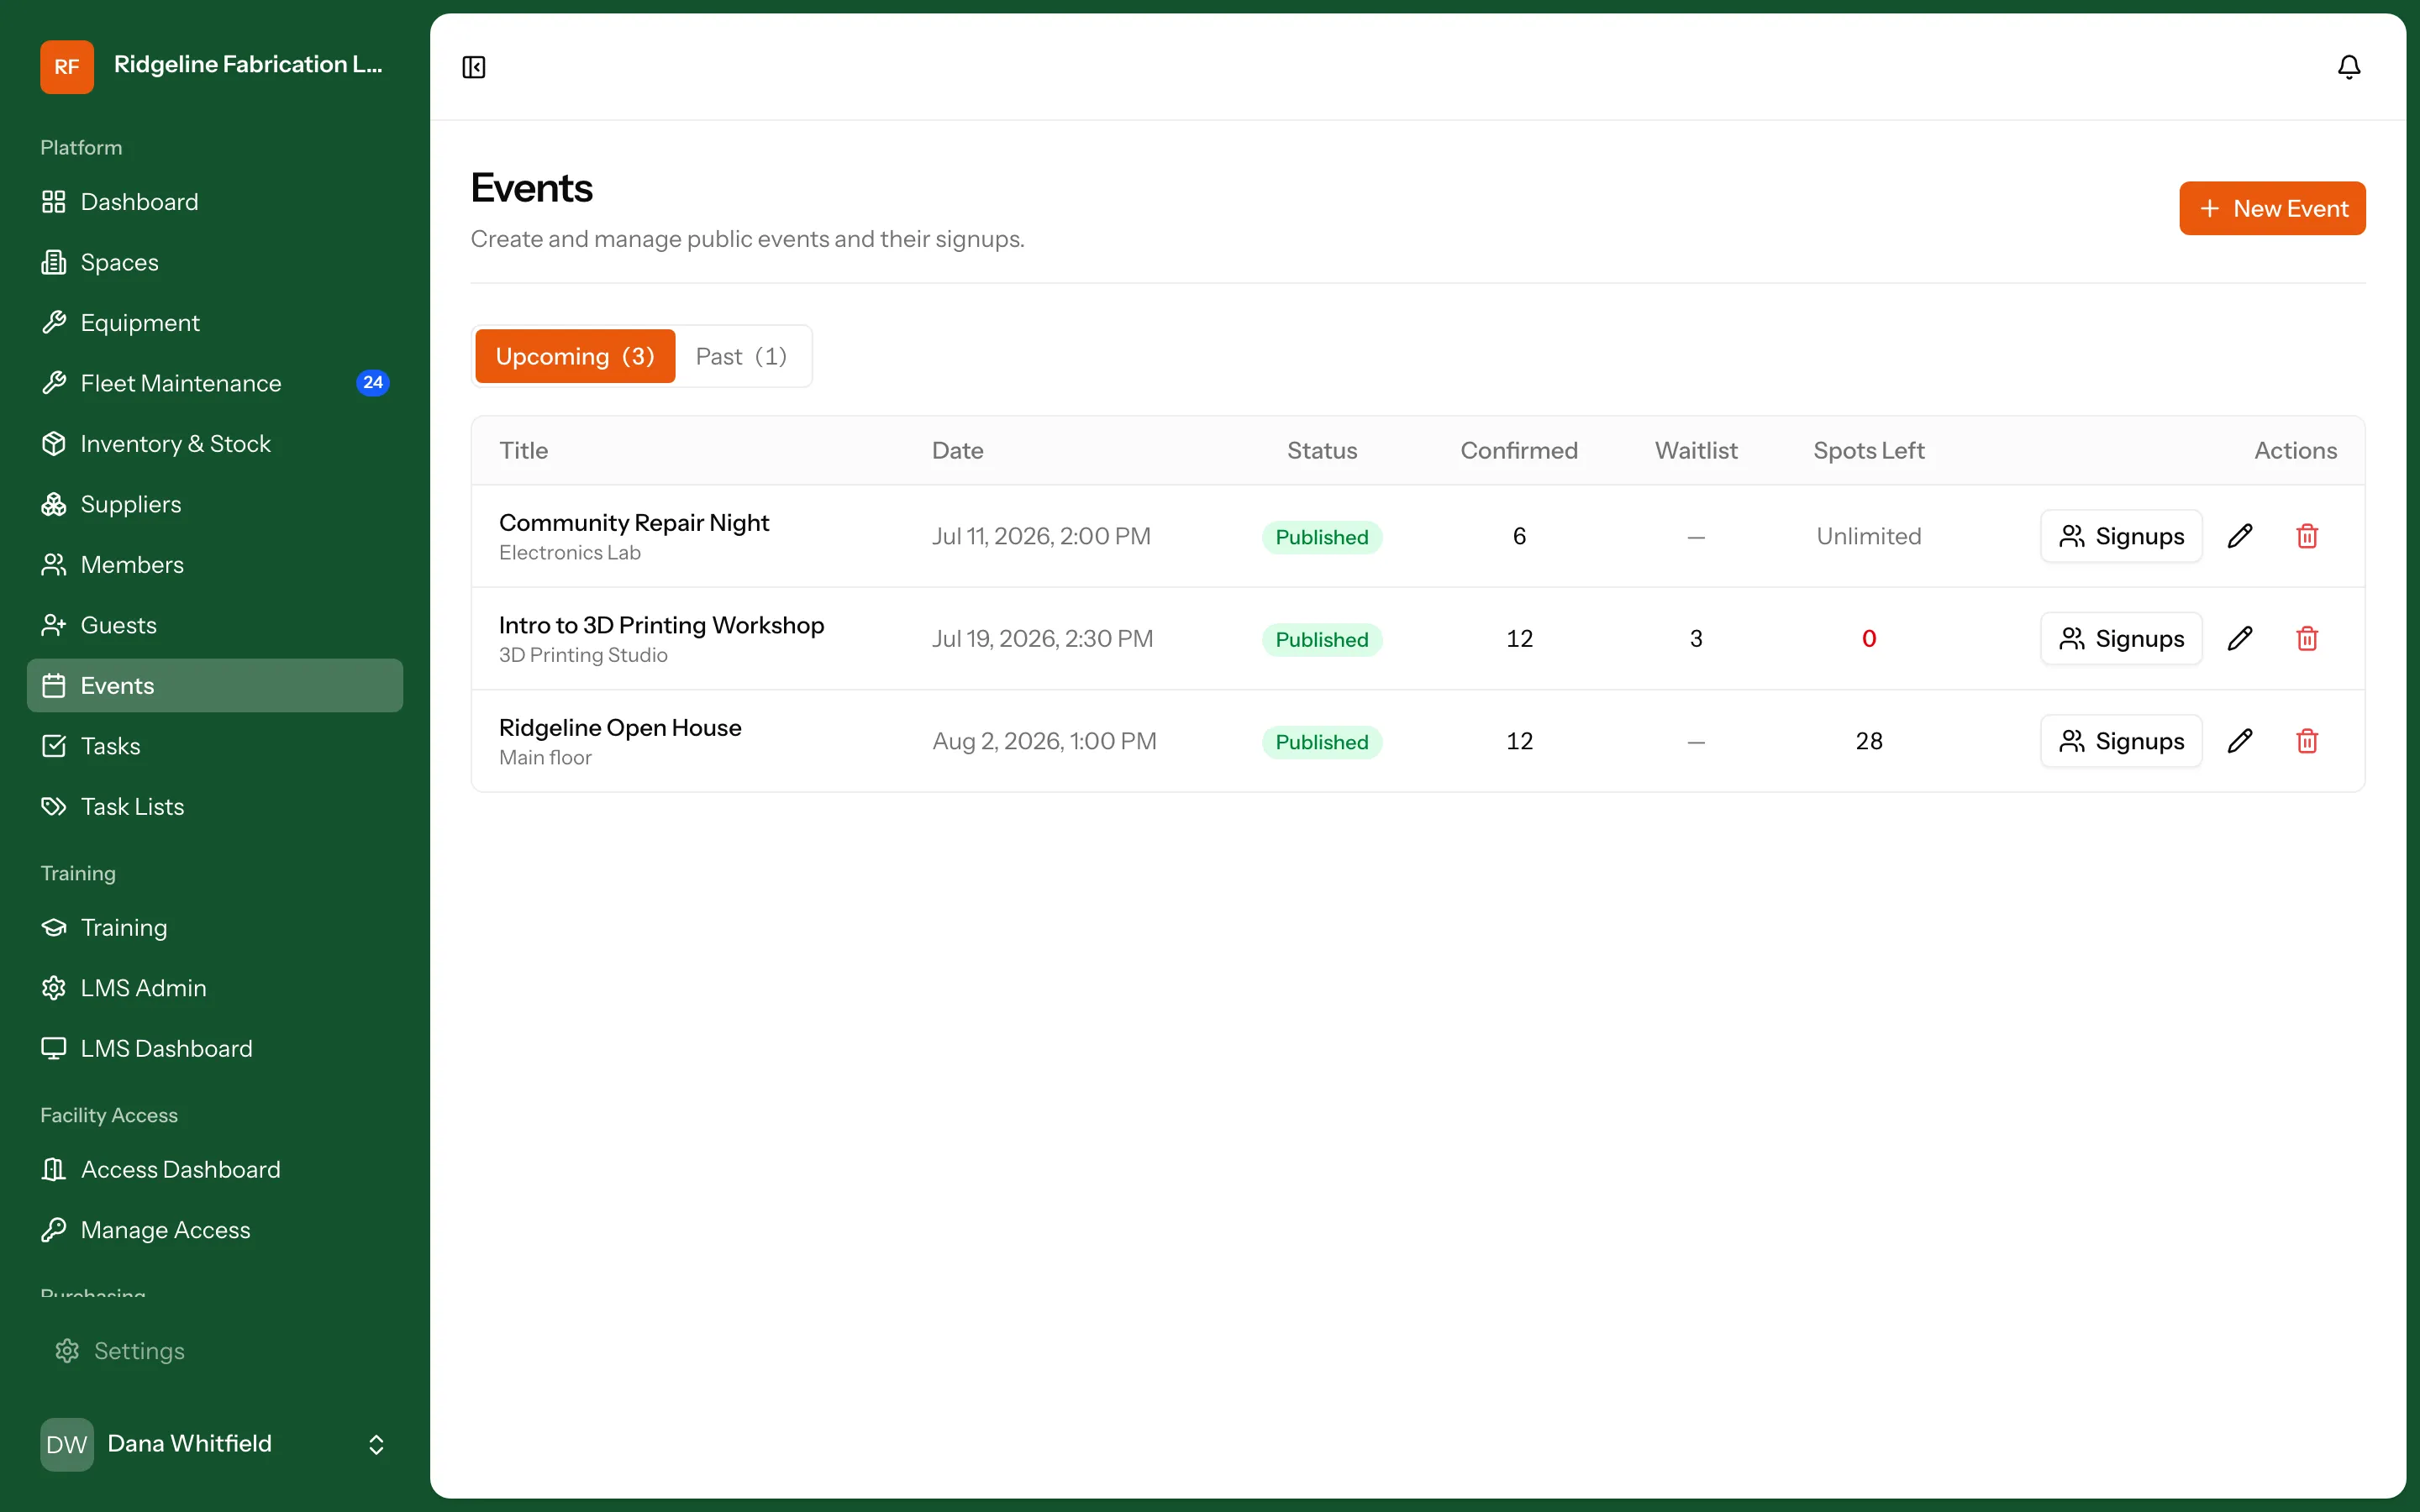This screenshot has height=1512, width=2420.
Task: Click the Dashboard grid icon in the sidebar
Action: pos(54,202)
